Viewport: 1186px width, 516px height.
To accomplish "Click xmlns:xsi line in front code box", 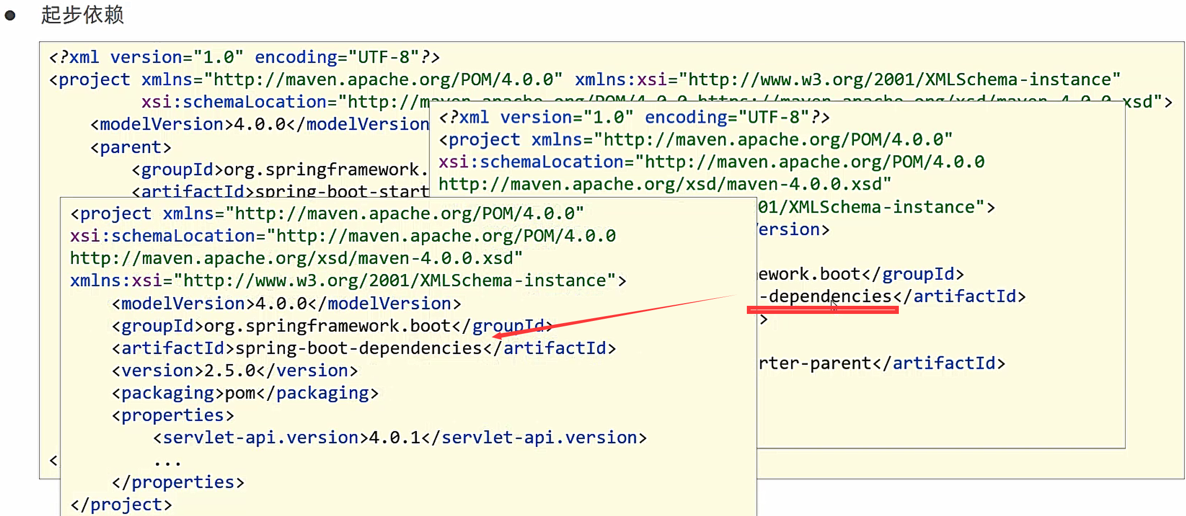I will click(348, 280).
